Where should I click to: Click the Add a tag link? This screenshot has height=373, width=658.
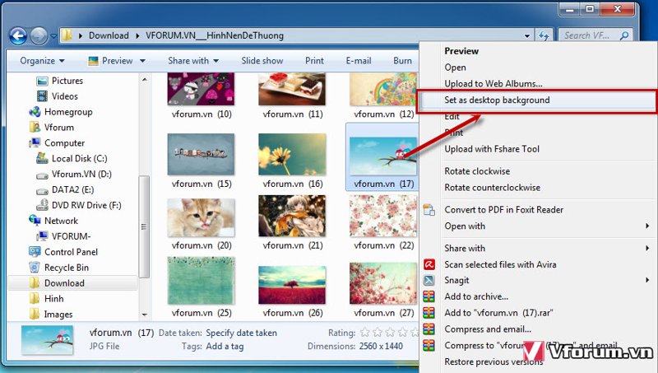point(225,347)
